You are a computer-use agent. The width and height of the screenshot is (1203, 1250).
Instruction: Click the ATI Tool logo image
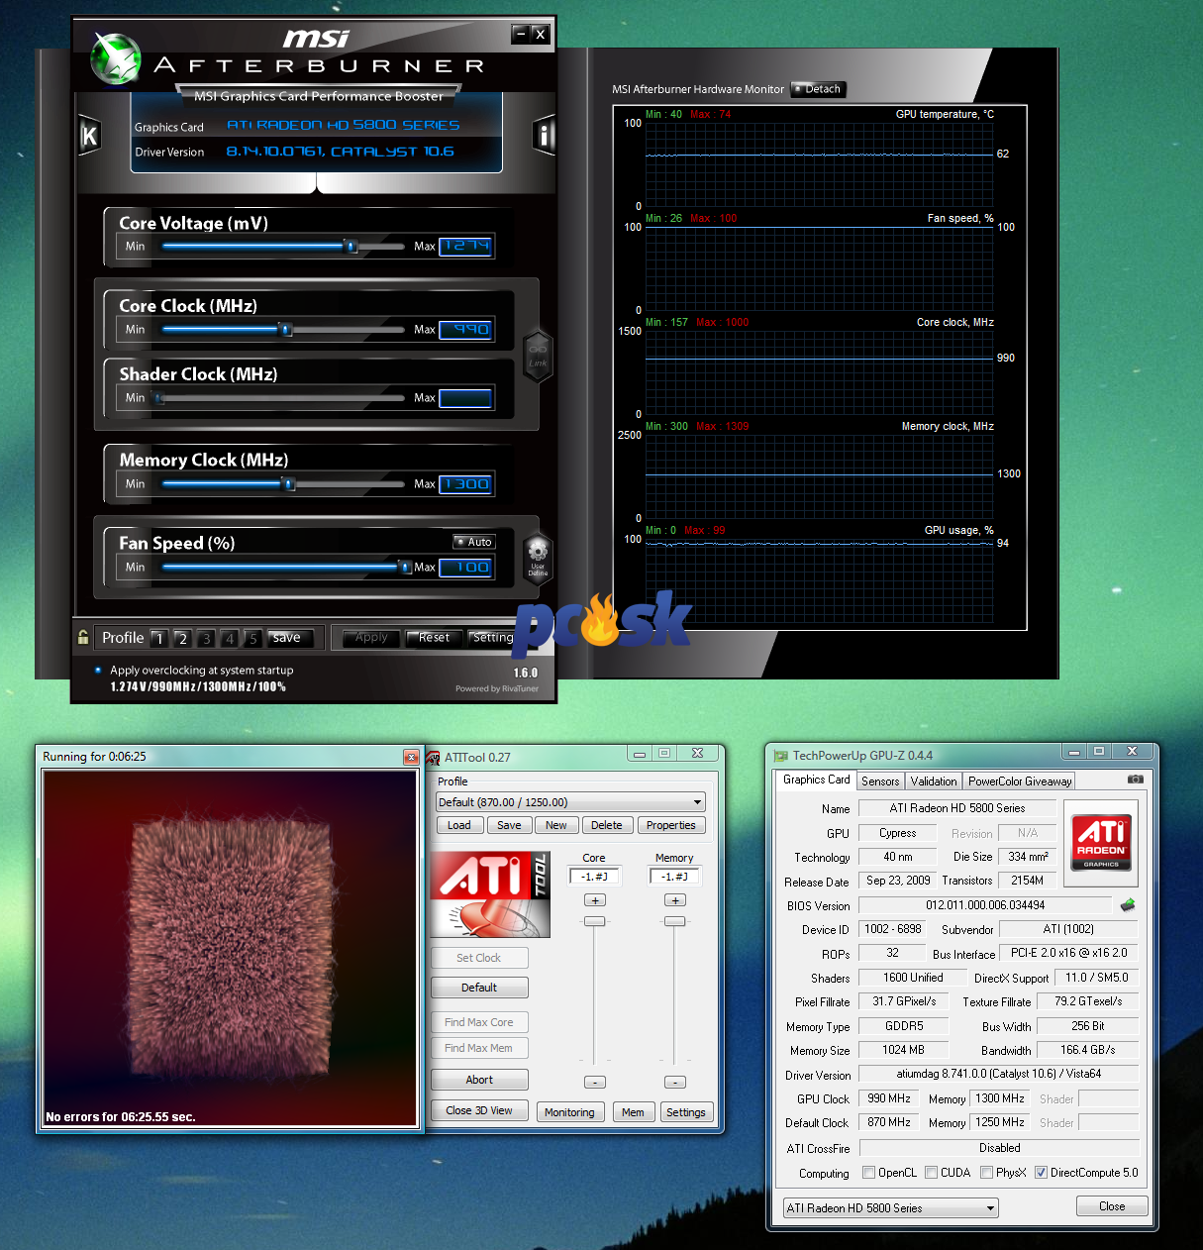[490, 894]
